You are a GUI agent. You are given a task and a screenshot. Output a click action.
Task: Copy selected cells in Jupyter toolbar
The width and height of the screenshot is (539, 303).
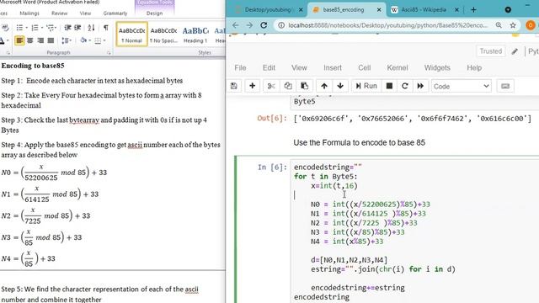click(x=288, y=86)
